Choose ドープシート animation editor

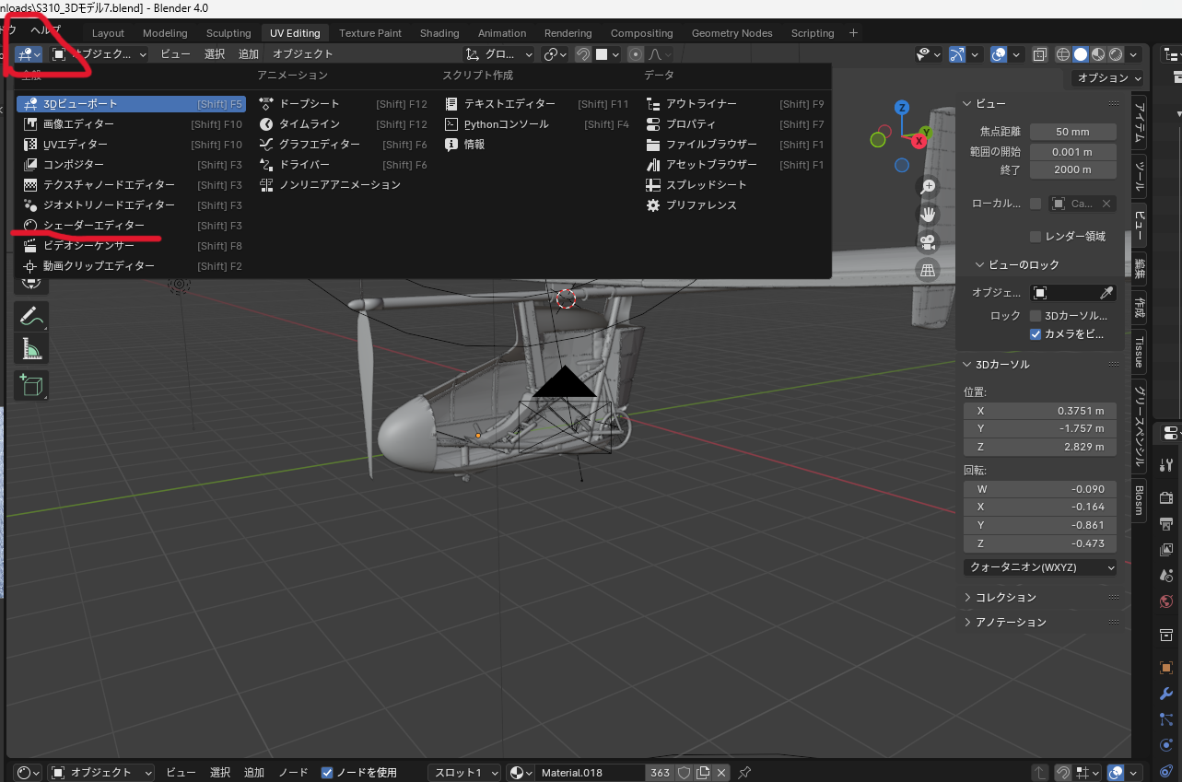tap(343, 104)
